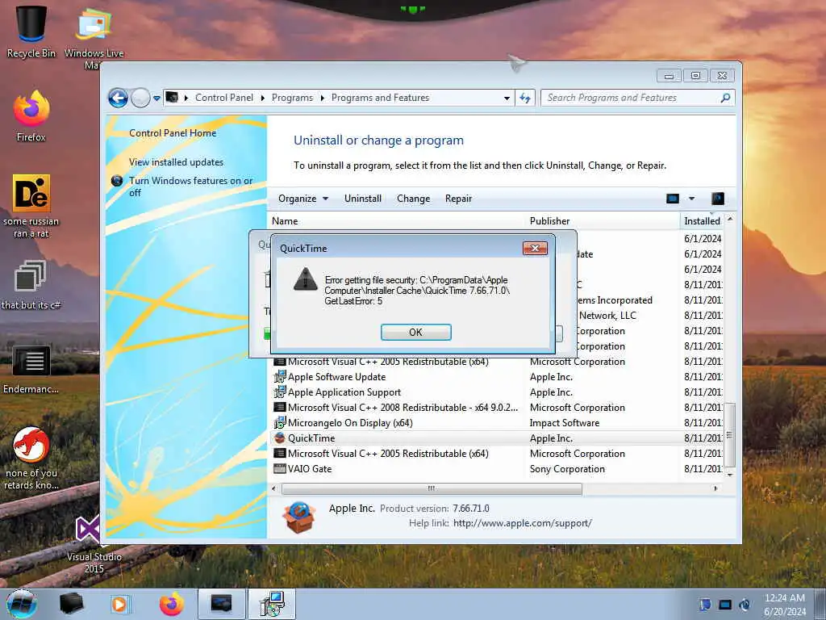Click the Apple Software Update list icon
The height and width of the screenshot is (620, 826).
pos(280,377)
